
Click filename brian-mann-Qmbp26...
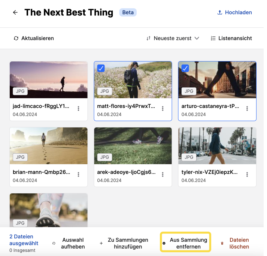pyautogui.click(x=41, y=172)
